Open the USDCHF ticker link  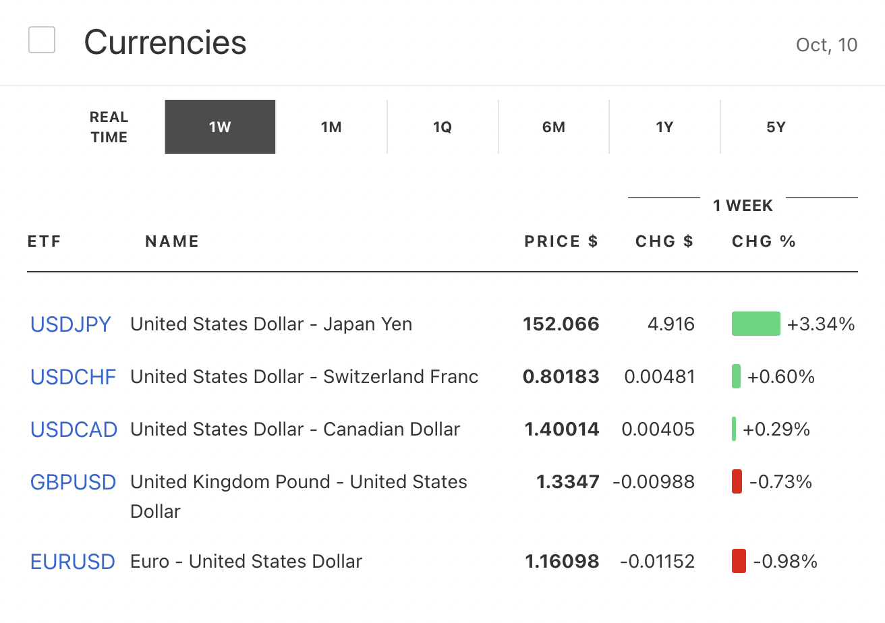pos(73,377)
